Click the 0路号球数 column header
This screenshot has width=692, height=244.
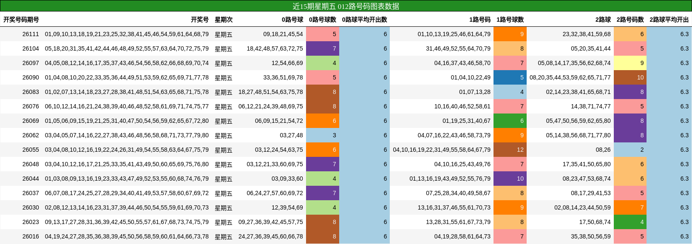pos(323,20)
